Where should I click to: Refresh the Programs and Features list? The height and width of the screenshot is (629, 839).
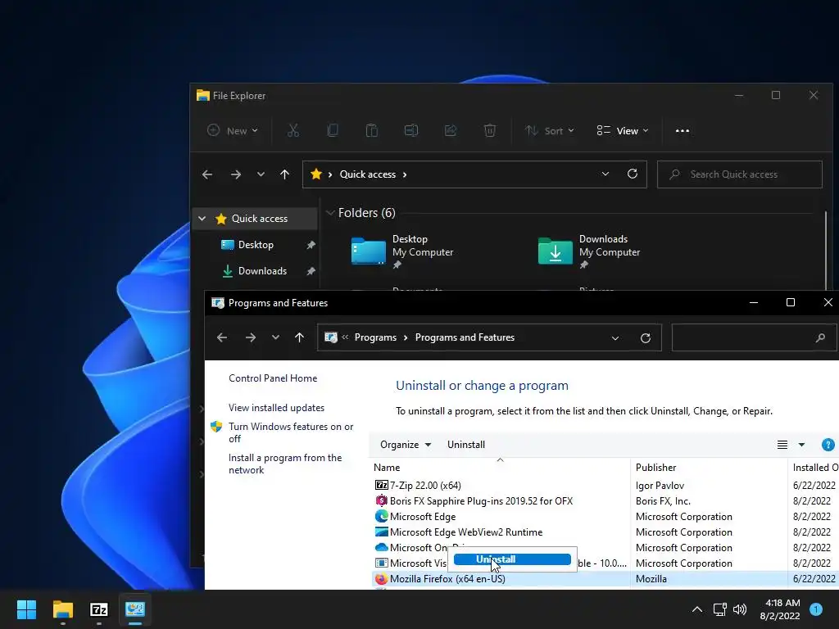[646, 338]
